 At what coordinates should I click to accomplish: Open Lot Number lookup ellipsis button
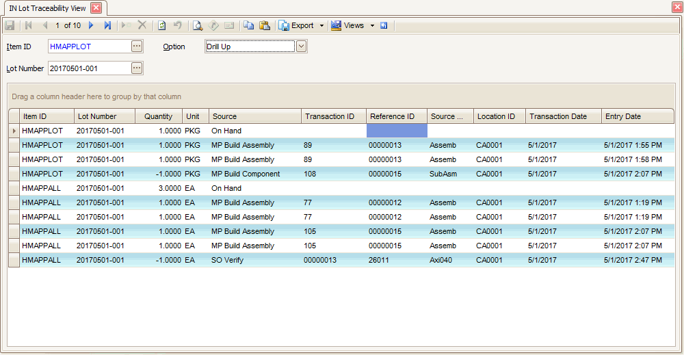click(x=137, y=68)
